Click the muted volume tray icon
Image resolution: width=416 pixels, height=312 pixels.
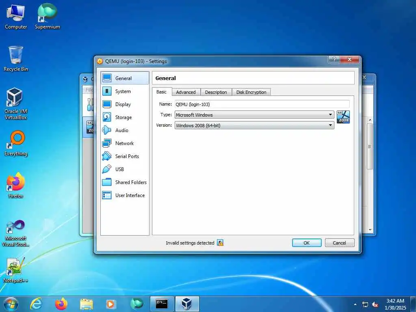click(x=375, y=305)
